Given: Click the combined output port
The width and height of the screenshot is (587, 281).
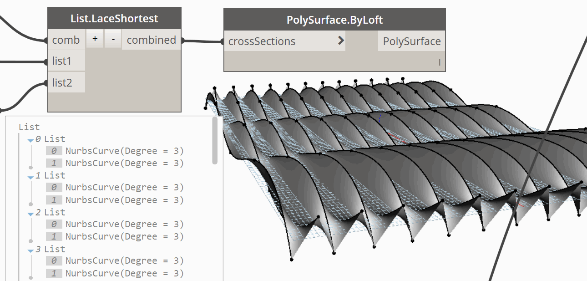Looking at the screenshot, I should pyautogui.click(x=152, y=40).
